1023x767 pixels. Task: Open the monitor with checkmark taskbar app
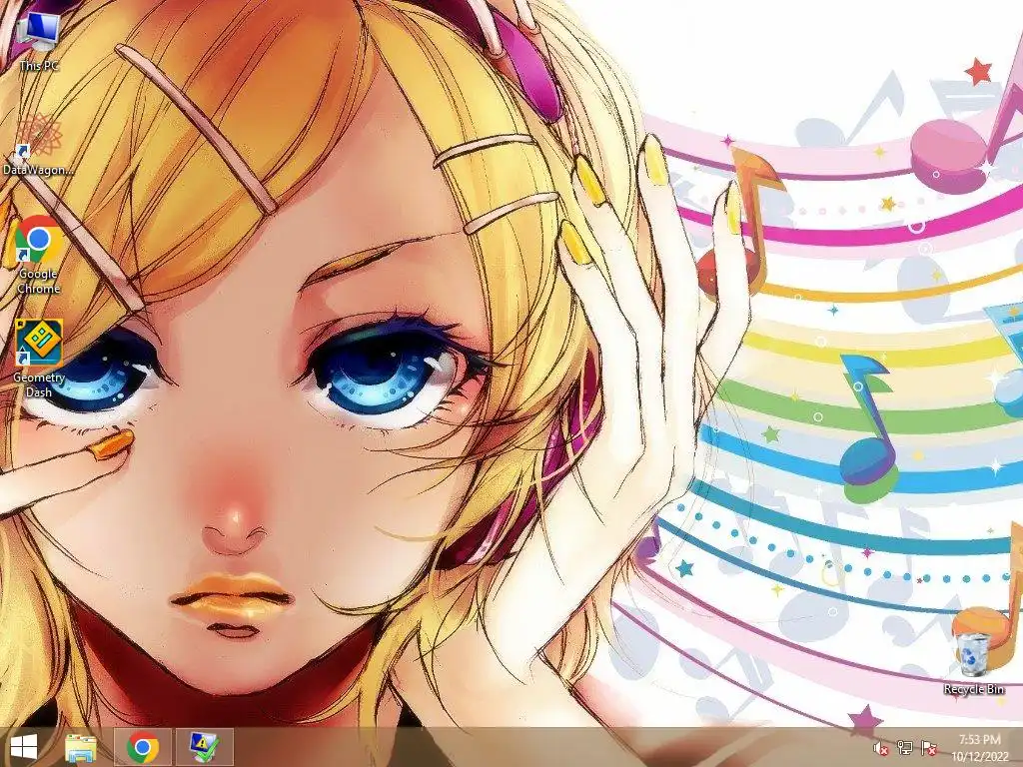coord(204,747)
